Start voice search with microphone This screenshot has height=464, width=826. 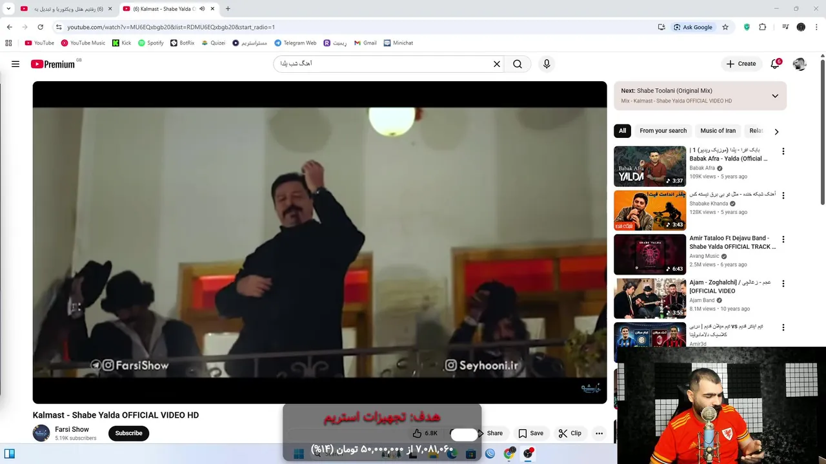[x=547, y=64]
